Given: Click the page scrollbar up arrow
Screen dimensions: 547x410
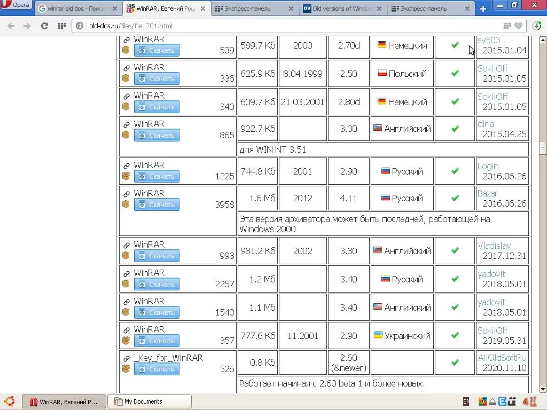Looking at the screenshot, I should tap(543, 40).
